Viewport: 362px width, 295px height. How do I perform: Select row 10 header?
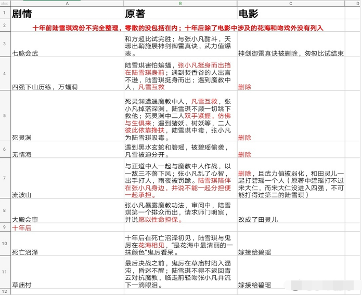pyautogui.click(x=5, y=244)
